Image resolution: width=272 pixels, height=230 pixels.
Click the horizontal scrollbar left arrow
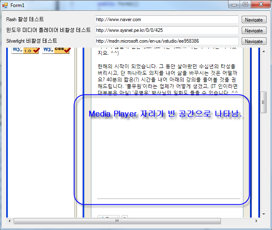click(9, 221)
